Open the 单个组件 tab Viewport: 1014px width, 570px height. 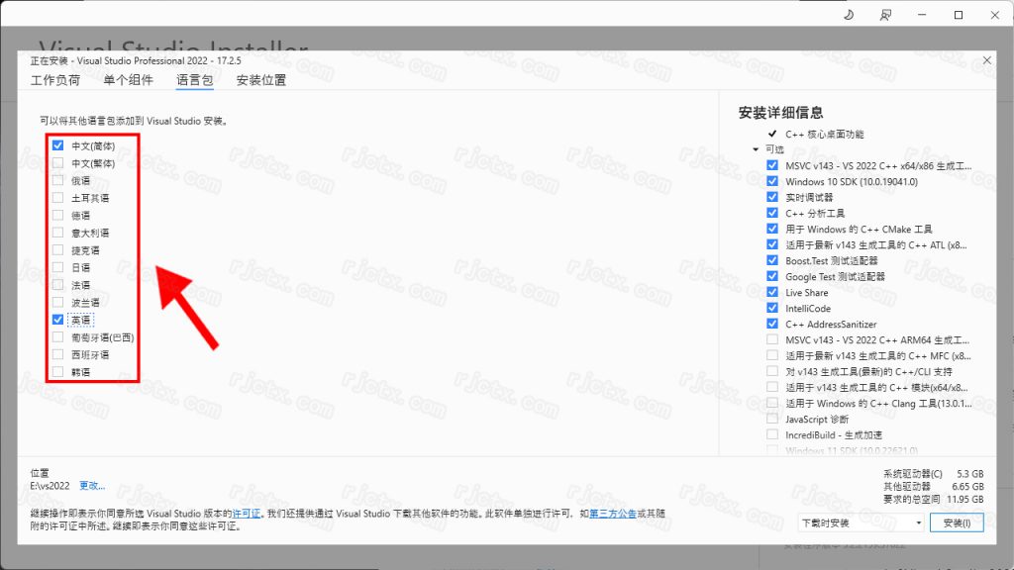pos(128,80)
